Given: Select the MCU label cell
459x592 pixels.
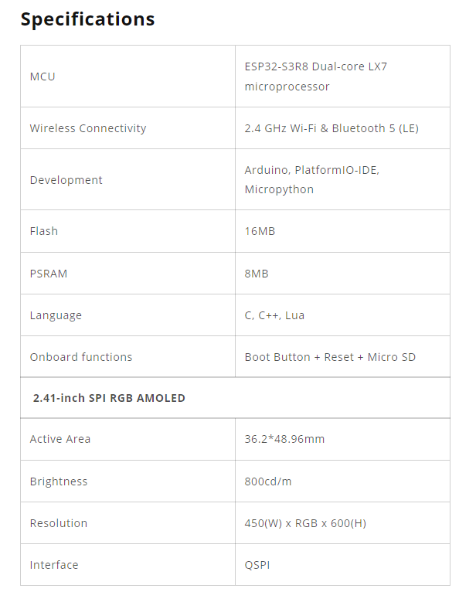Looking at the screenshot, I should point(128,77).
